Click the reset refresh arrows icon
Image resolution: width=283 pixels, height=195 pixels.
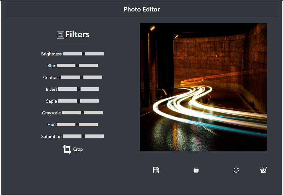point(236,170)
